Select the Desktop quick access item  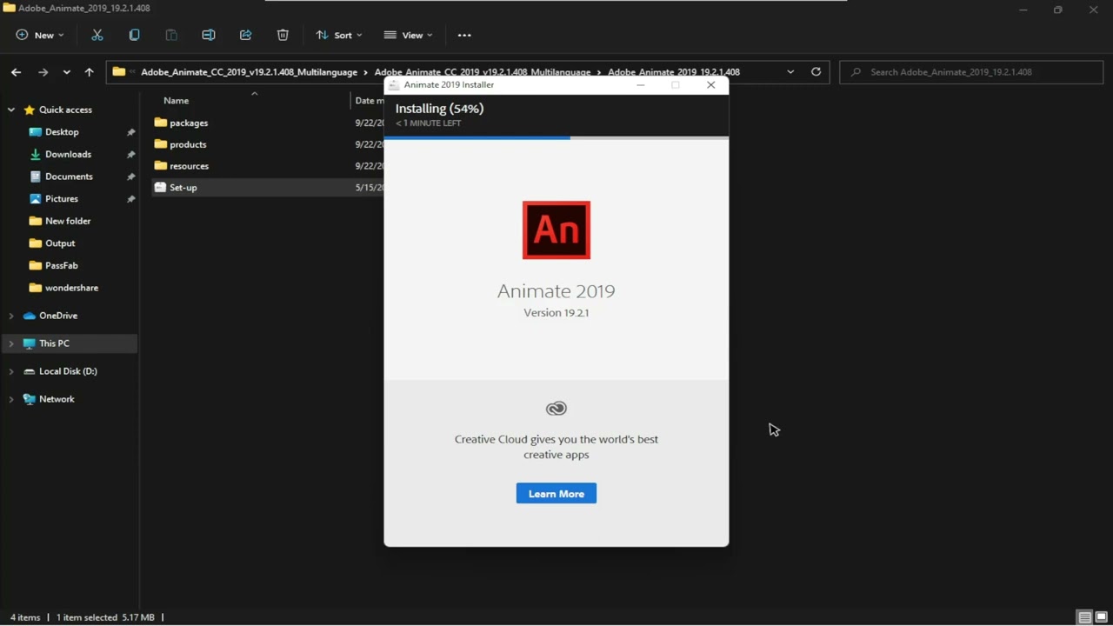coord(62,132)
